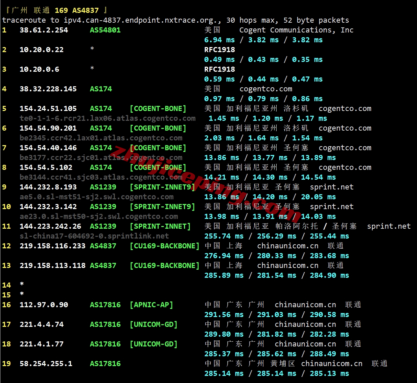Click the 288.49 ms latency value

329,354
